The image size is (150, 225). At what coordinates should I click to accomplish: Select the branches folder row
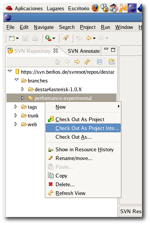click(x=62, y=81)
